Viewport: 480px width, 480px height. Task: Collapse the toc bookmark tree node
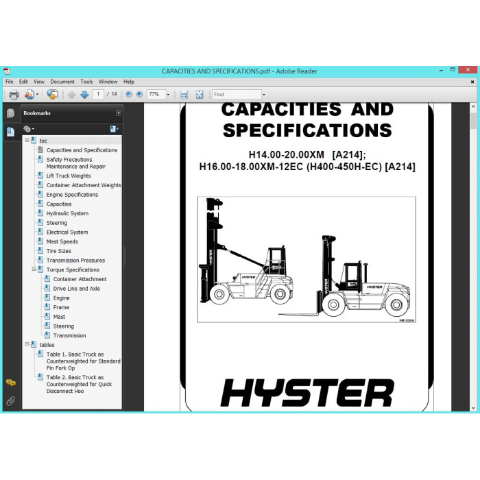[x=27, y=140]
